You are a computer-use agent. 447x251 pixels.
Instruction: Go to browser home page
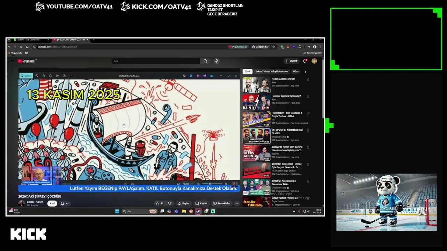click(x=27, y=47)
